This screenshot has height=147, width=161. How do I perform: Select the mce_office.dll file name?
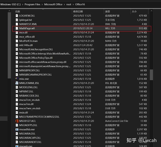pyautogui.click(x=27, y=37)
